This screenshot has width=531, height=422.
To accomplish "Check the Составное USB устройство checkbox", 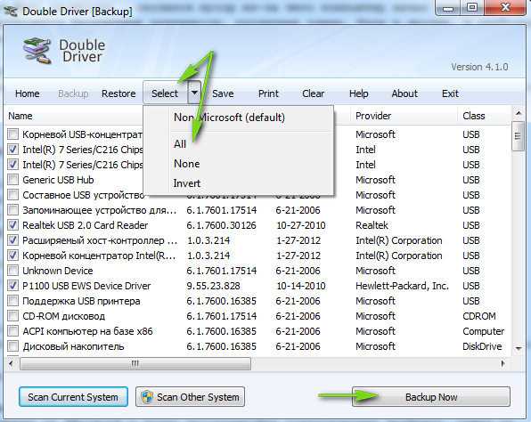I will click(12, 195).
